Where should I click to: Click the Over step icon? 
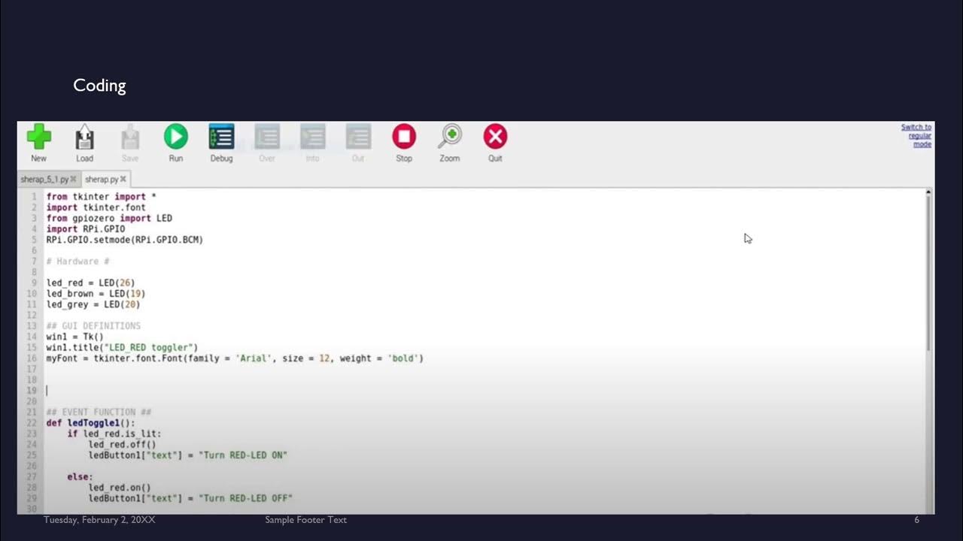267,143
